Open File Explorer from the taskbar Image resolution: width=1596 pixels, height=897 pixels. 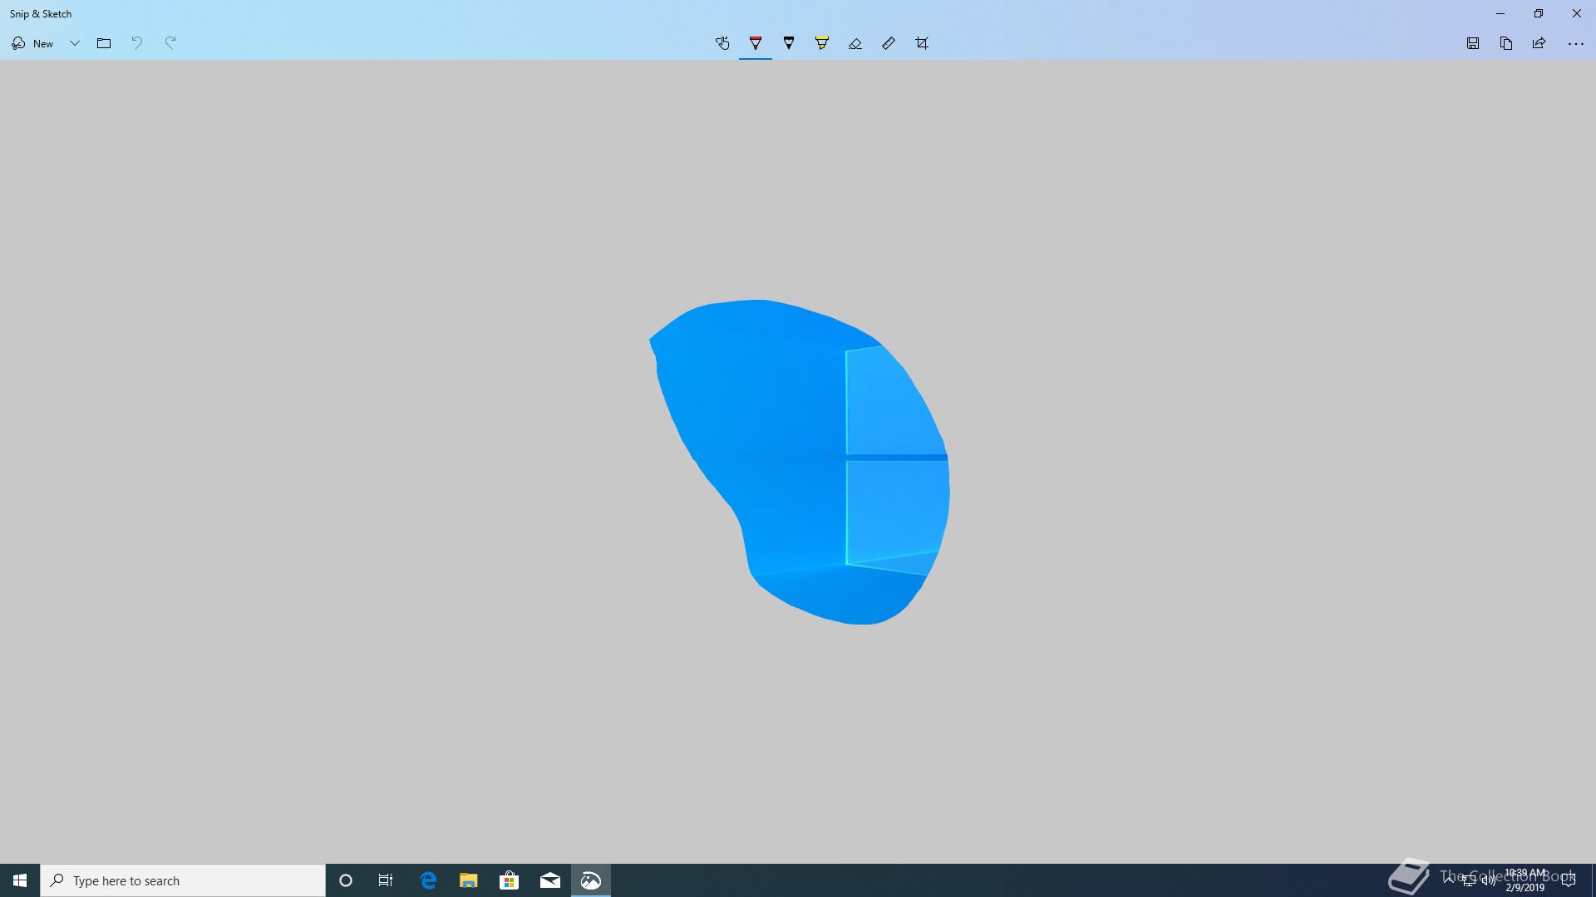click(469, 880)
